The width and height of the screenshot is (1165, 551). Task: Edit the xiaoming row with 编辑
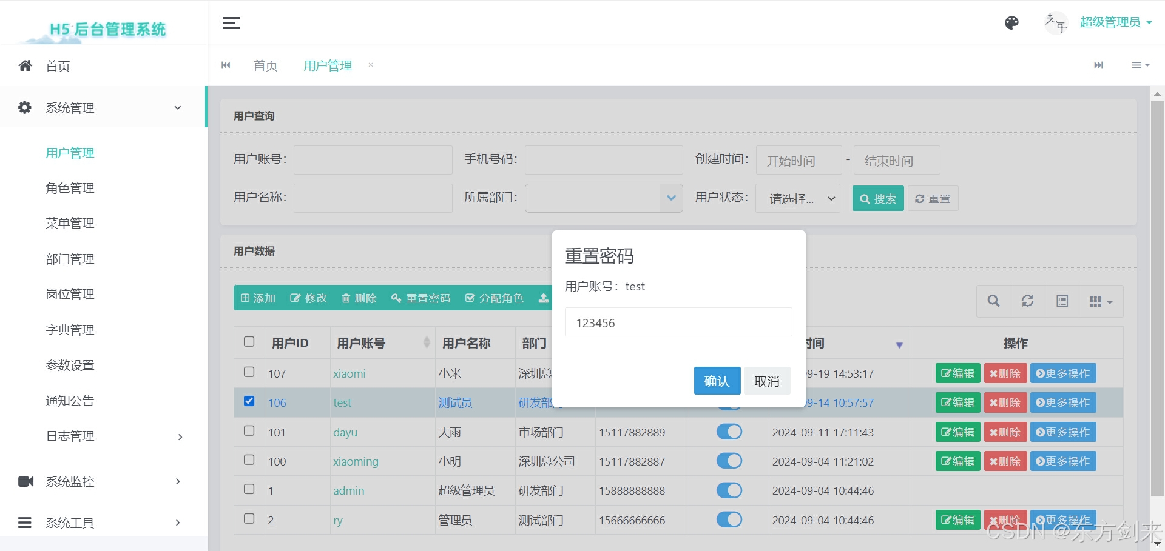click(x=957, y=461)
